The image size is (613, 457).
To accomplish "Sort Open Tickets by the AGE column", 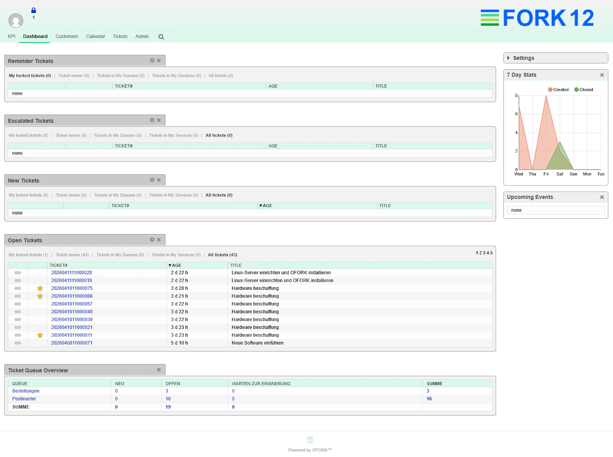I will 175,265.
